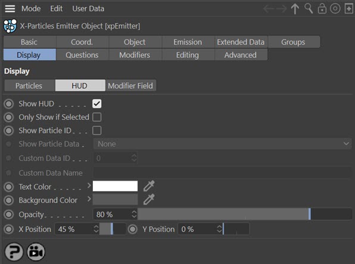This screenshot has height=264, width=355.
Task: Click the Opacity value stepper arrows
Action: tap(134, 214)
